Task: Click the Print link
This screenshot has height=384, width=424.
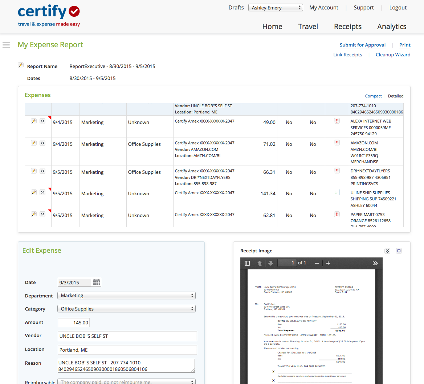Action: point(405,45)
